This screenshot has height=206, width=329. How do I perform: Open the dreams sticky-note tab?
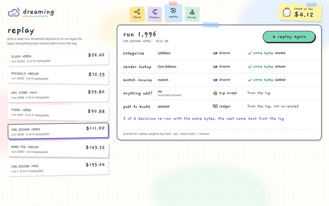click(154, 14)
